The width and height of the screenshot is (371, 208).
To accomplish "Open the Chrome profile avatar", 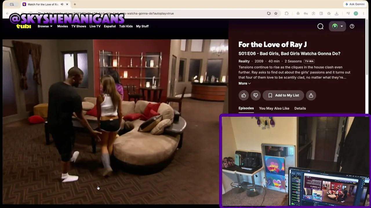I will point(356,13).
